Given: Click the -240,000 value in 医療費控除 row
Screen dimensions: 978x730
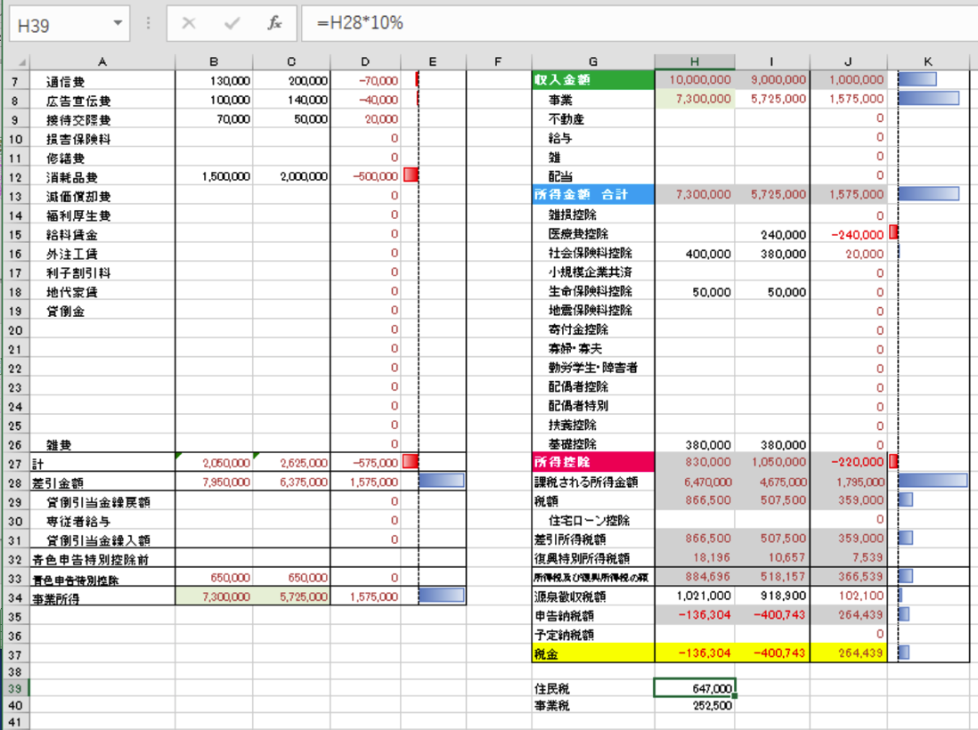Looking at the screenshot, I should click(x=848, y=234).
